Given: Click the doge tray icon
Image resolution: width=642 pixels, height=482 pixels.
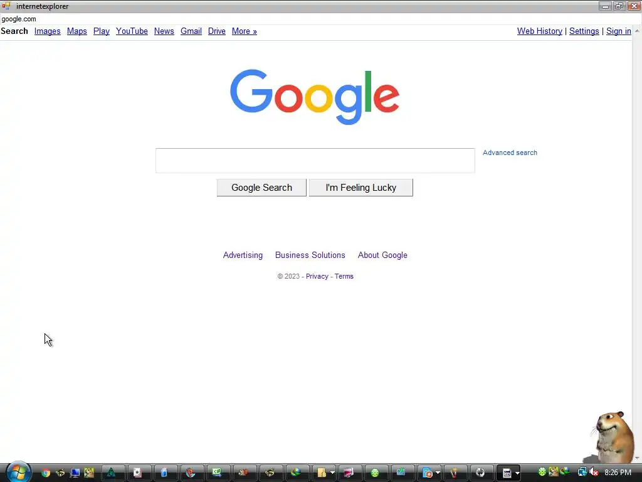Looking at the screenshot, I should tap(554, 472).
